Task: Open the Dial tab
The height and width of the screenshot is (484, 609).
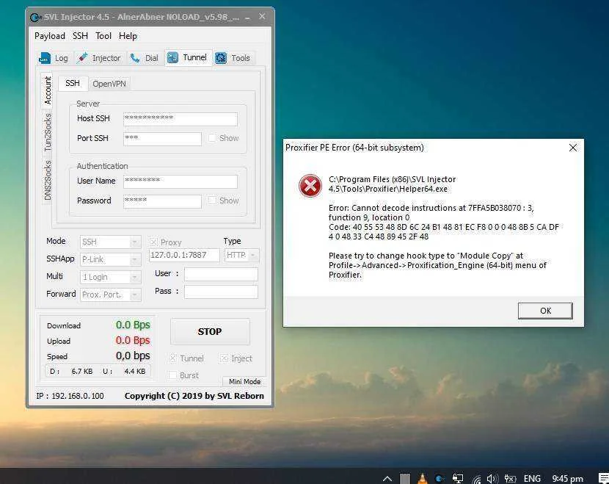Action: tap(145, 58)
